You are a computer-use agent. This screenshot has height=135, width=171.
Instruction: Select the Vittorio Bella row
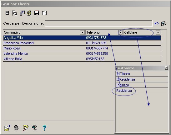pos(82,59)
